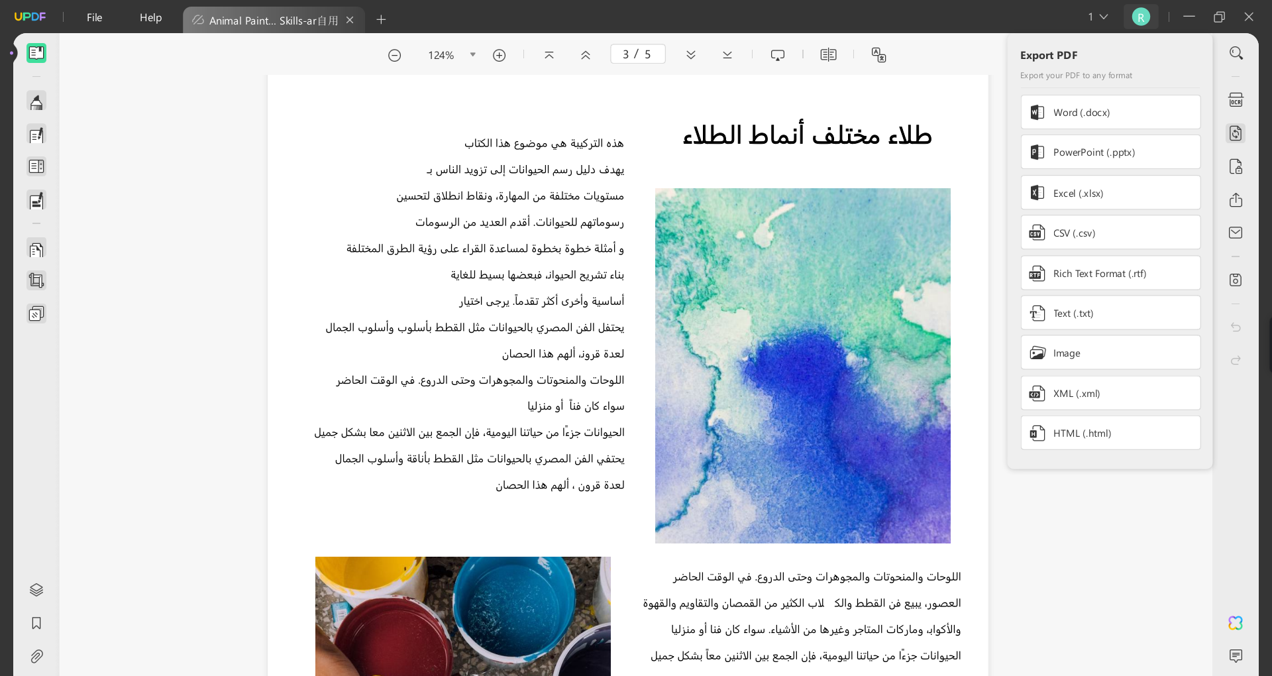Open the Form/Prepare tool in sidebar
Screen dimensions: 1272x676
pyautogui.click(x=36, y=200)
